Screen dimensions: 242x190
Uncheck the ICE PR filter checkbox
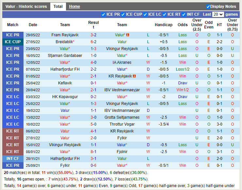tap(104, 14)
